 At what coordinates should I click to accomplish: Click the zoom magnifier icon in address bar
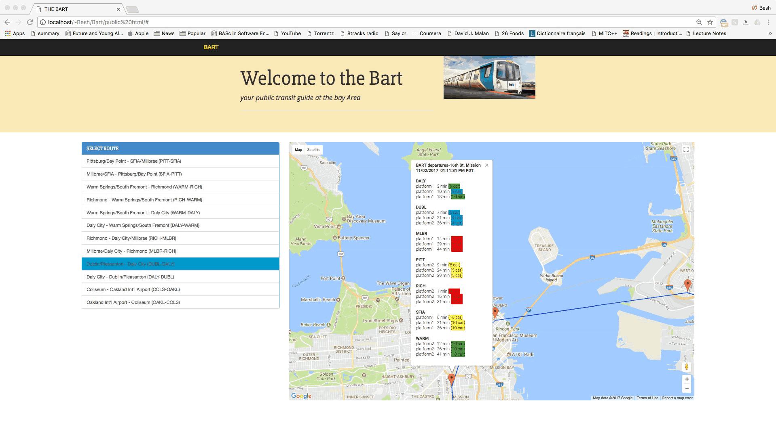[699, 22]
